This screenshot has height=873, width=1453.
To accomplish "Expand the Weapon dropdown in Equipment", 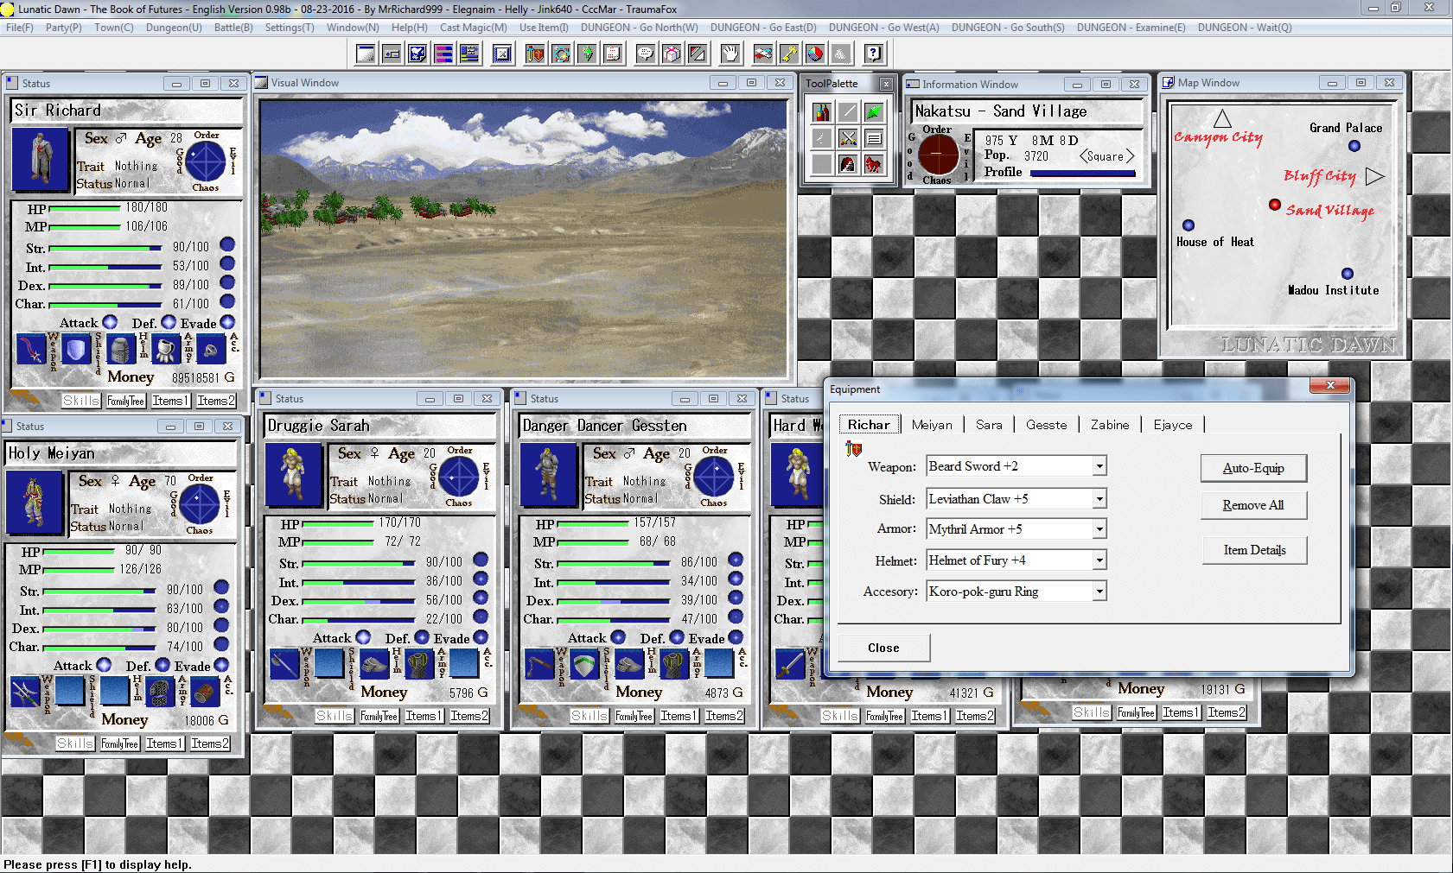I will [x=1099, y=466].
